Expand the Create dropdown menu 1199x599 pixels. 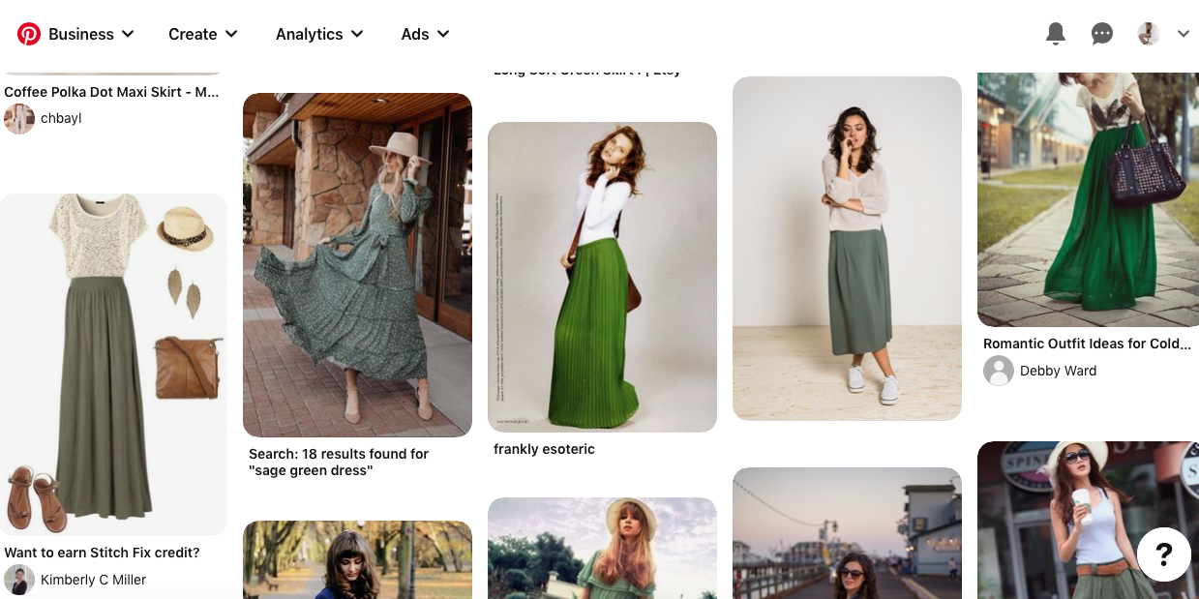(x=203, y=34)
